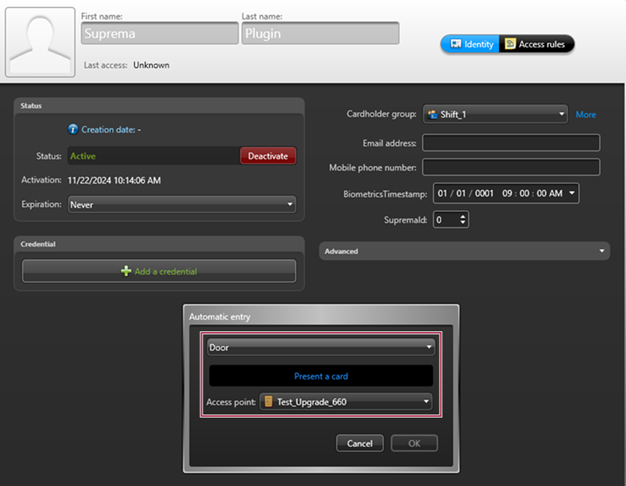
Task: Switch to the Identity tab
Action: 470,44
